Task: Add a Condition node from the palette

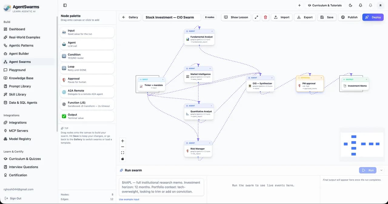Action: coord(87,56)
